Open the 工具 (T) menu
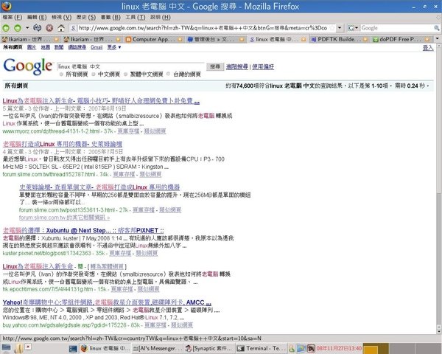 click(x=136, y=17)
